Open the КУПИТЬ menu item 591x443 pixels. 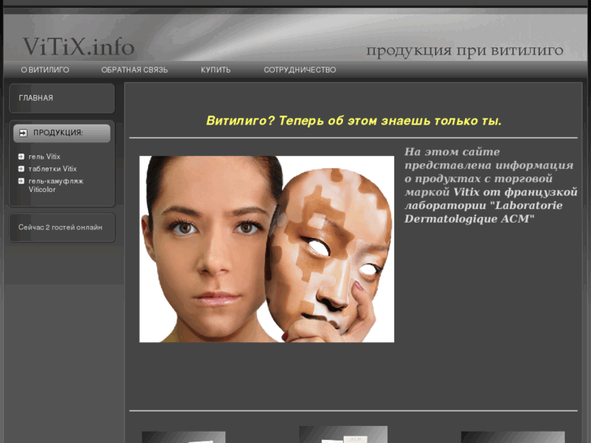(215, 70)
